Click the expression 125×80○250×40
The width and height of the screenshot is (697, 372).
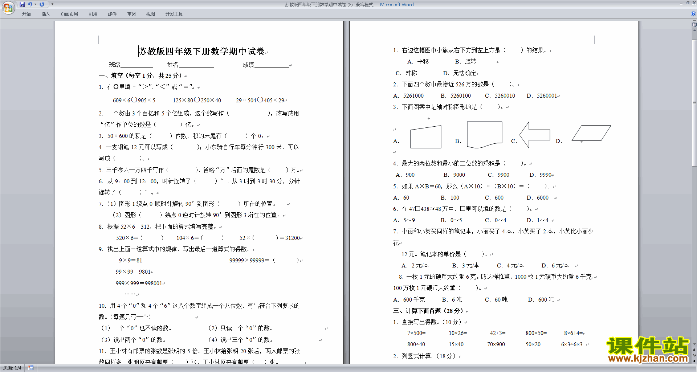197,100
